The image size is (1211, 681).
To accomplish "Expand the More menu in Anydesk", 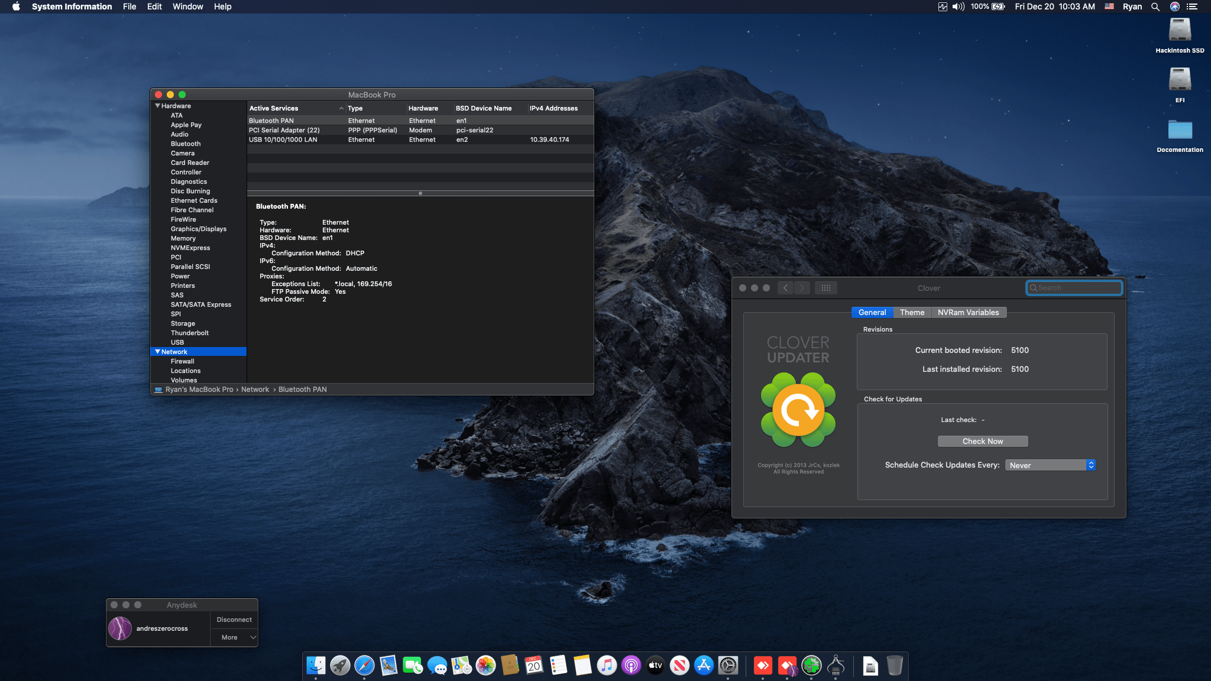I will 234,637.
